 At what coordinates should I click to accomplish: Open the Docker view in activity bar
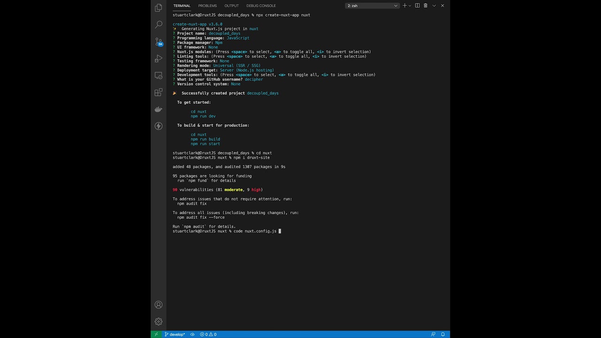[x=158, y=109]
